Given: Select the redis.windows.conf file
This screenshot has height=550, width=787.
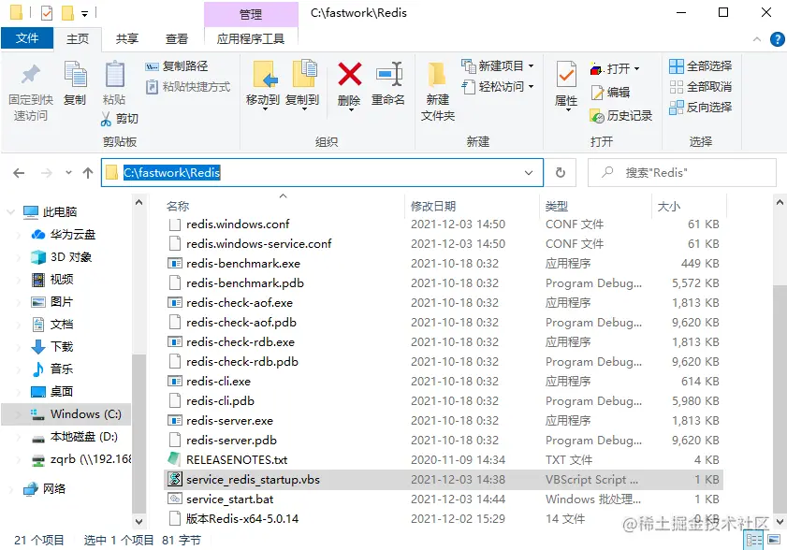Looking at the screenshot, I should [444, 224].
